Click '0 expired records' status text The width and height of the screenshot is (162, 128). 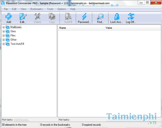click(x=91, y=125)
